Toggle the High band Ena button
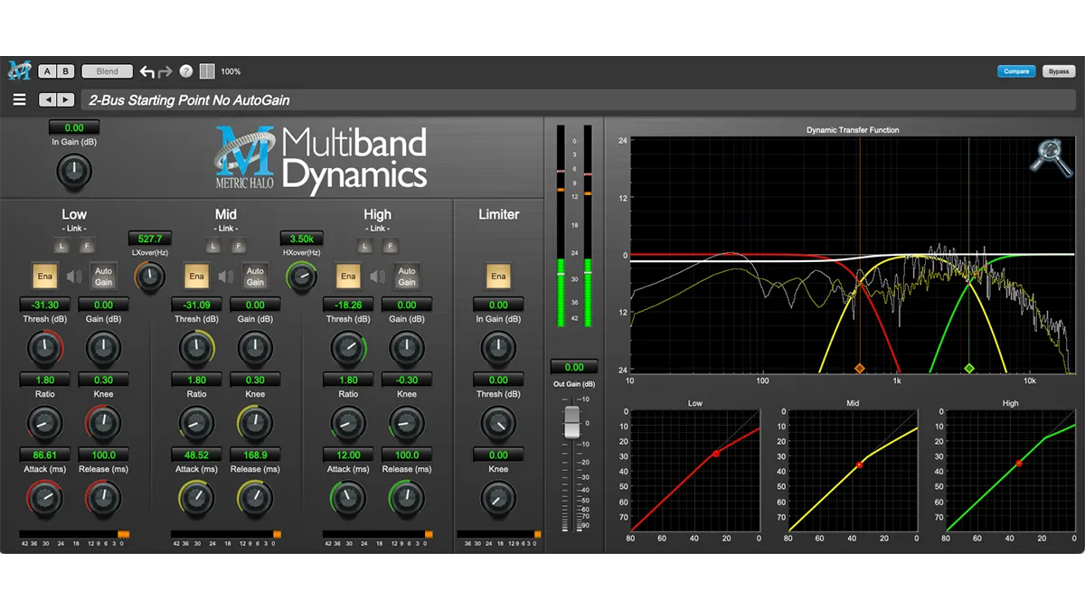 pos(348,277)
